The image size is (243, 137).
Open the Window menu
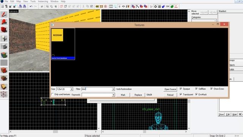coord(54,2)
